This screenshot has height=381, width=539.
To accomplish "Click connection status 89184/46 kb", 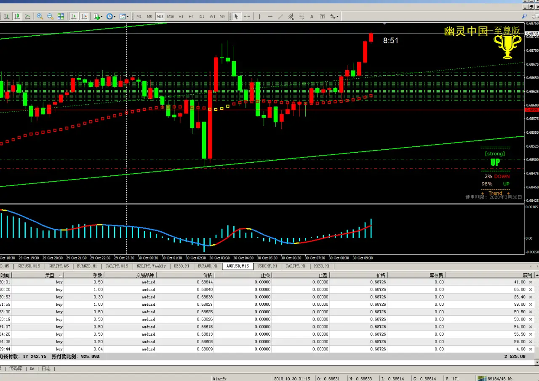I will pyautogui.click(x=494, y=378).
